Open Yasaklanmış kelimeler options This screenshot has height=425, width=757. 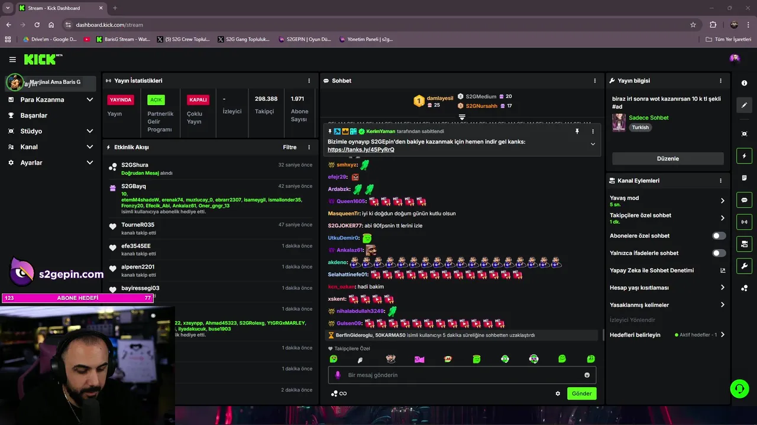coord(722,305)
